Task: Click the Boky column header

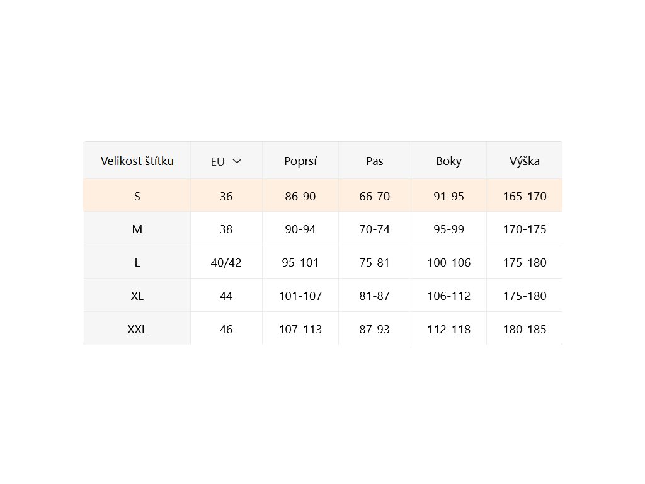Action: tap(448, 161)
